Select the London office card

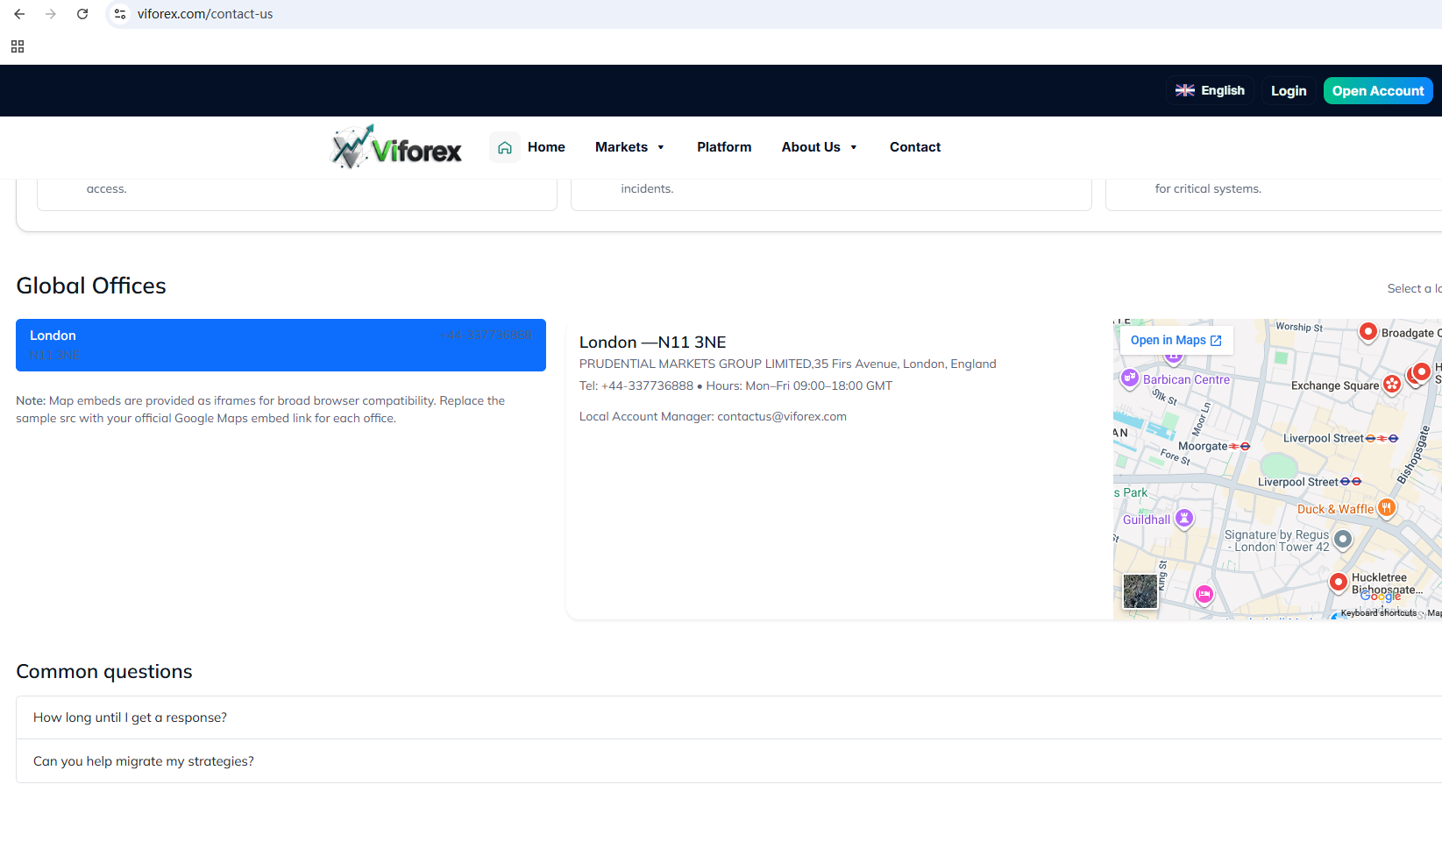281,345
